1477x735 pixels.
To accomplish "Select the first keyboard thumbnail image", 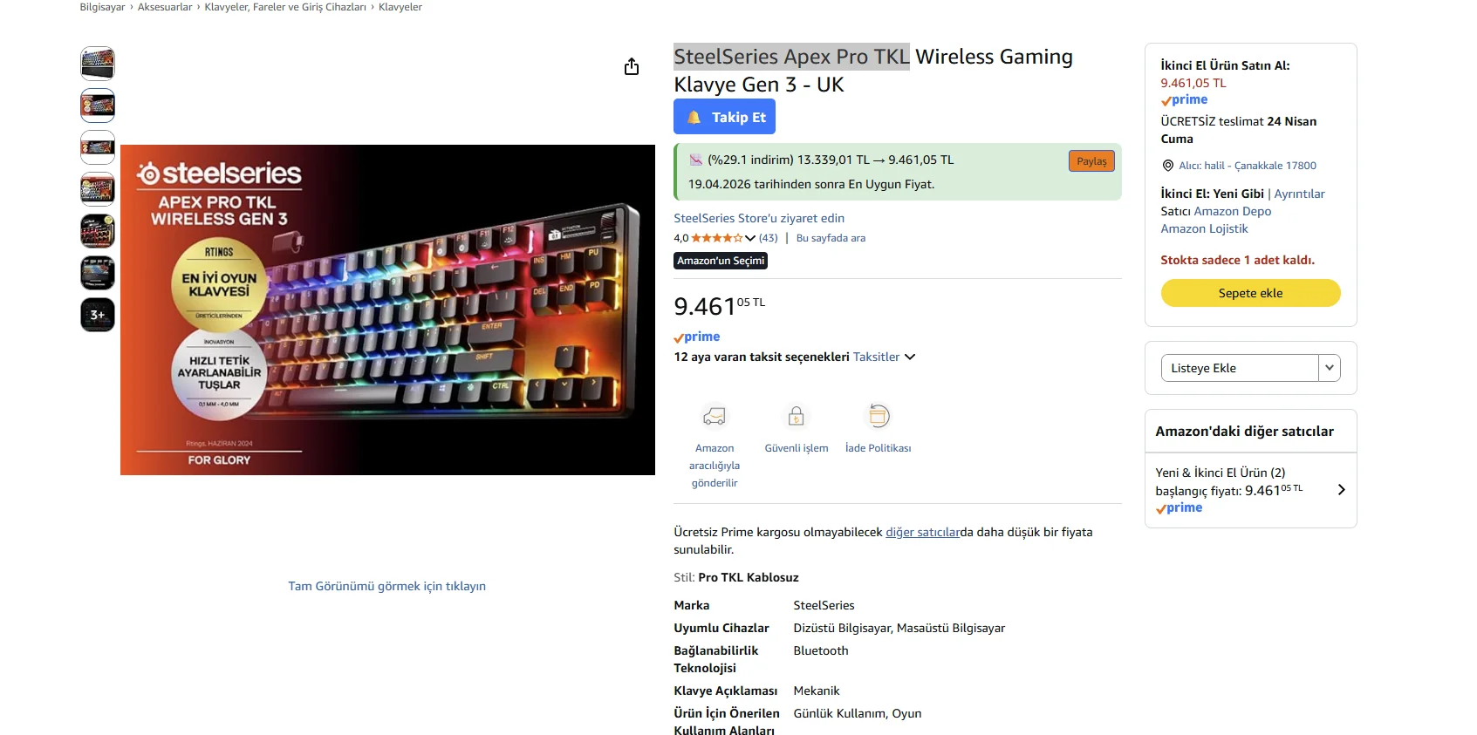I will [x=98, y=64].
